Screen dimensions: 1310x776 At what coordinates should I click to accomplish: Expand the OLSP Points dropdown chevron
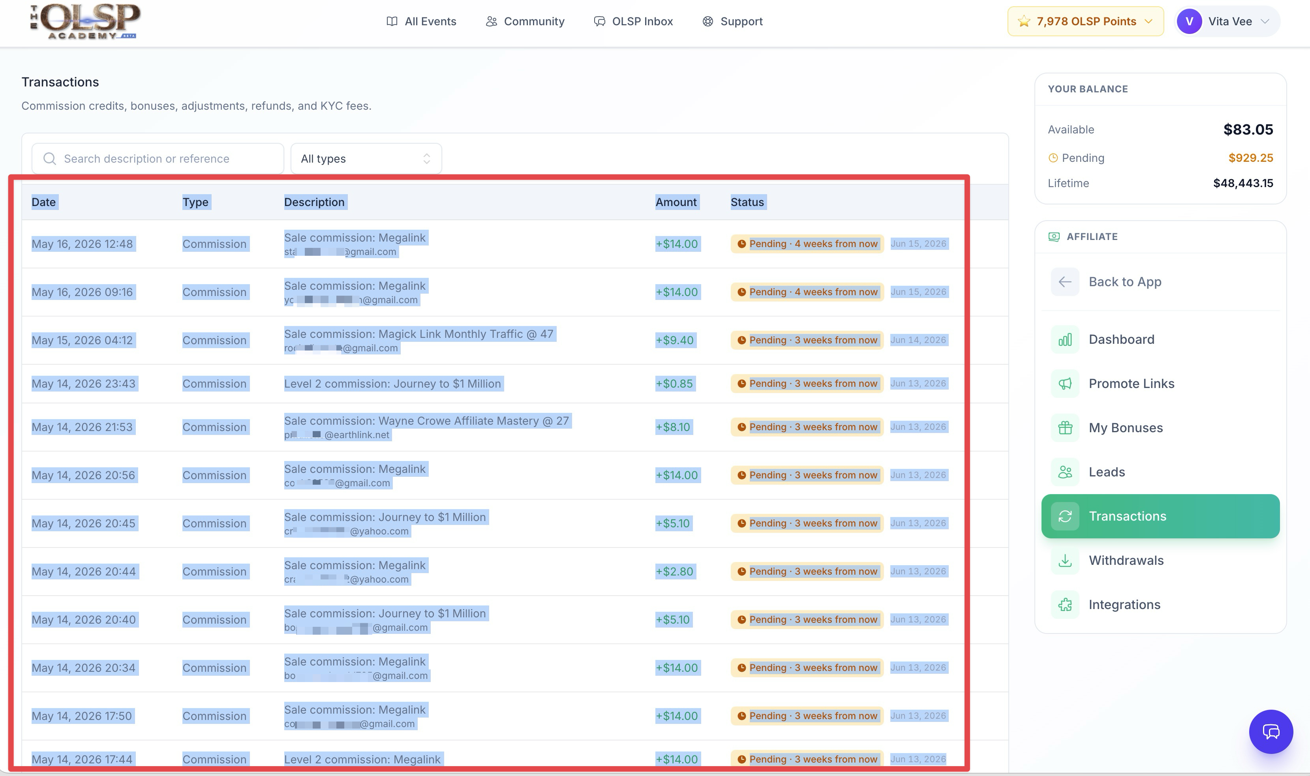coord(1149,21)
